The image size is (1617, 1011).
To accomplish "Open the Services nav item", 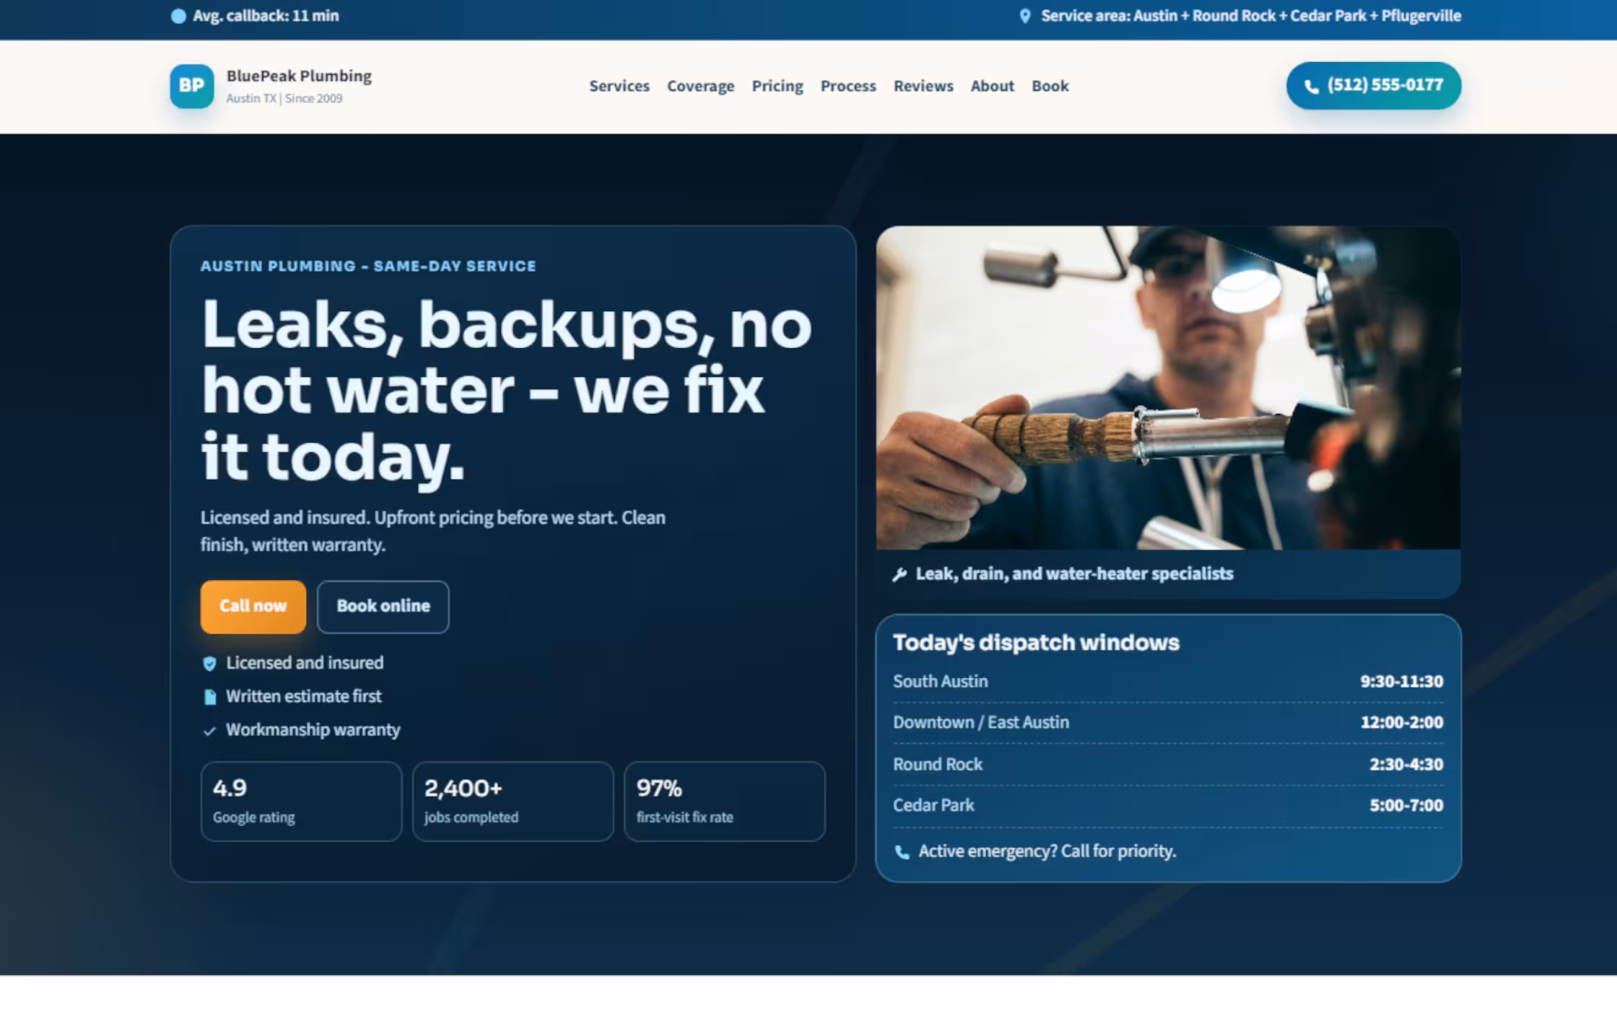I will 619,86.
